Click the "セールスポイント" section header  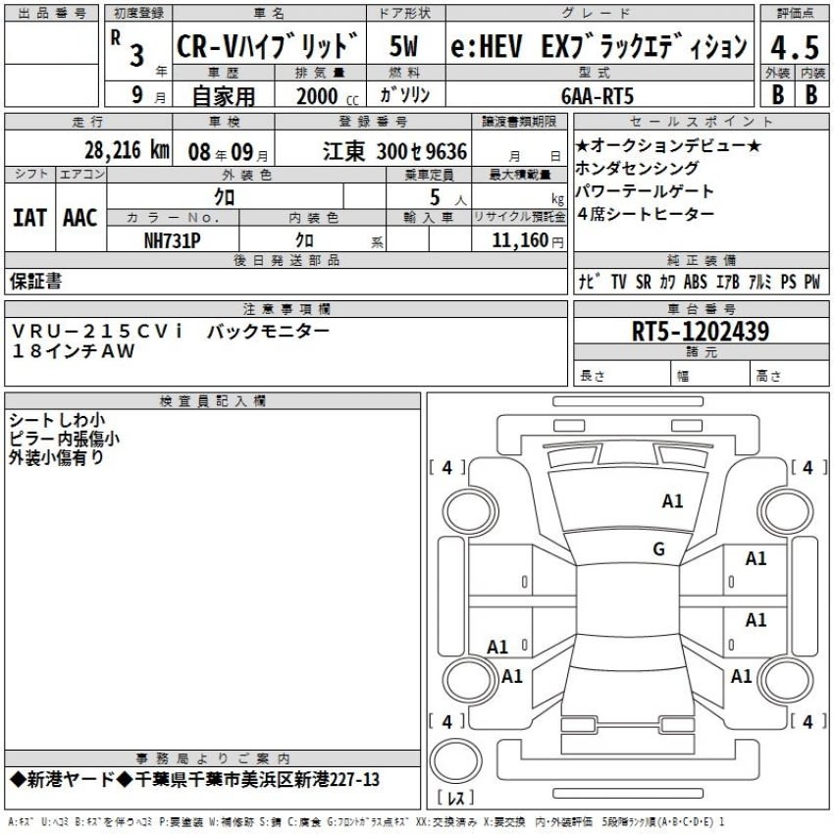[x=701, y=122]
